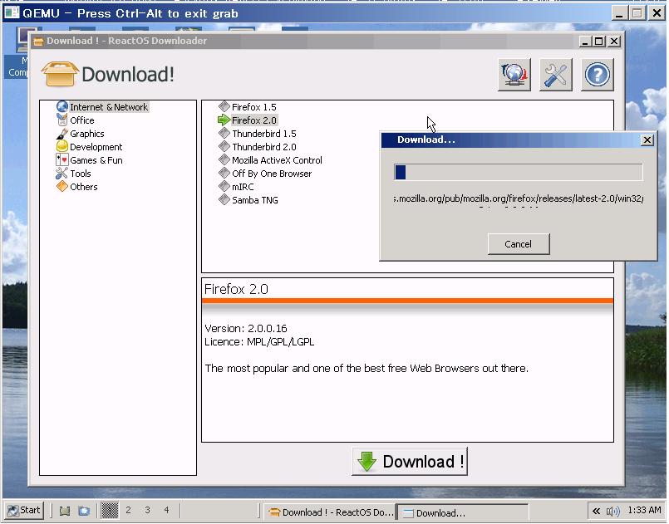Activate the ReactOS Downloader taskbar button
This screenshot has width=669, height=524.
pos(330,512)
